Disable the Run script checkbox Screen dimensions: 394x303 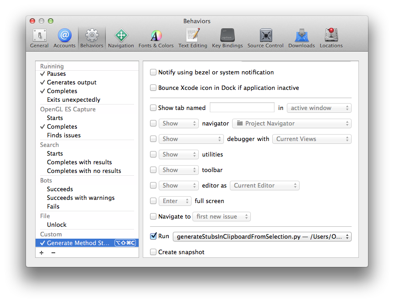pyautogui.click(x=153, y=236)
